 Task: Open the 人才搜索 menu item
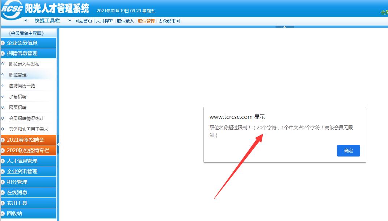point(104,21)
